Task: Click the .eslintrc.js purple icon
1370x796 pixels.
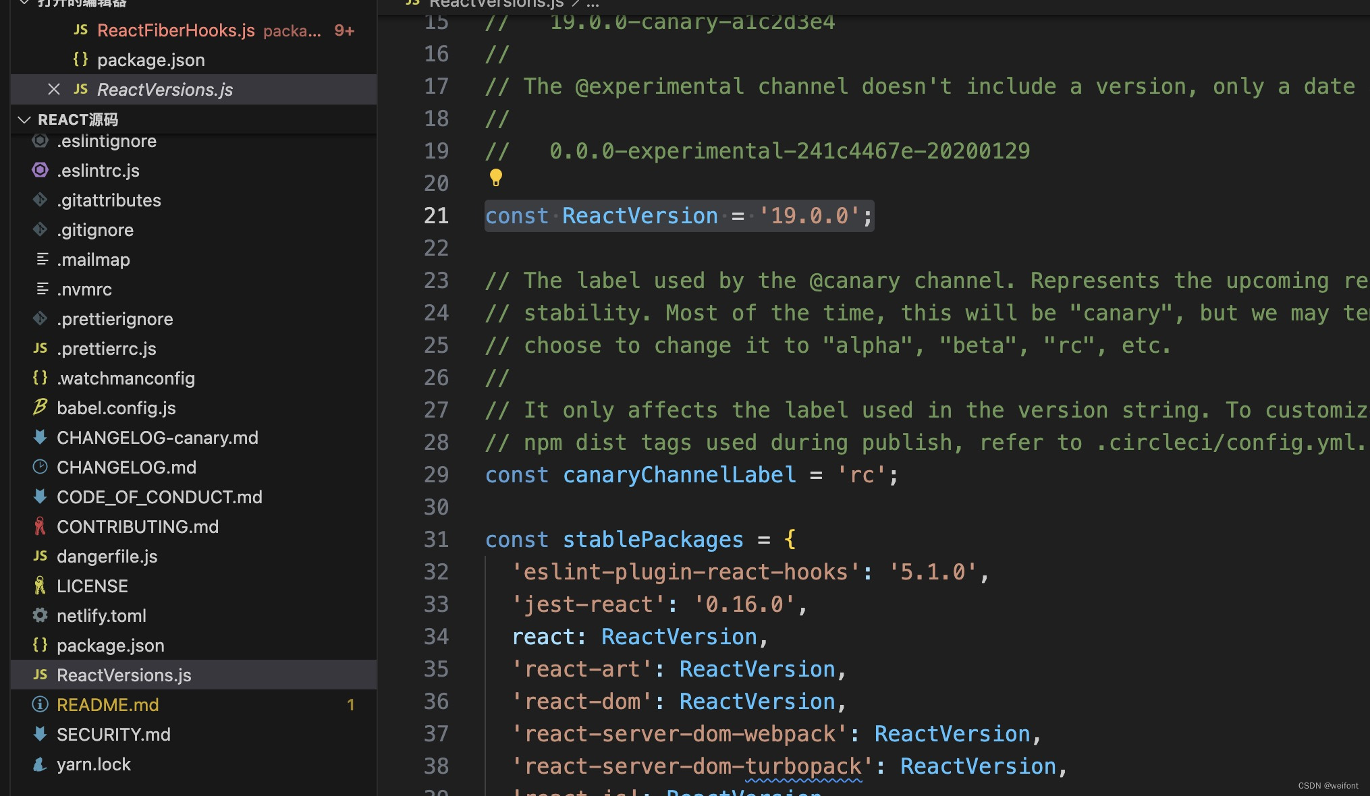Action: [x=40, y=170]
